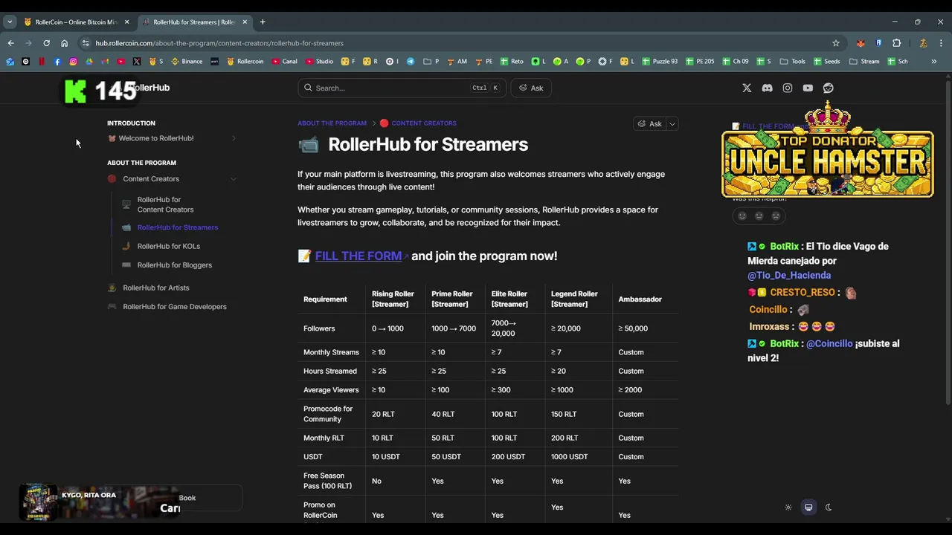Open Chrome profile avatar icon
Screen dimensions: 952x535
pos(923,43)
